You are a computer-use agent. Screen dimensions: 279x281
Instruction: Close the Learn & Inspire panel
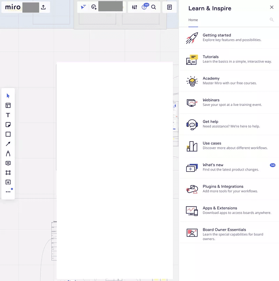click(x=272, y=7)
